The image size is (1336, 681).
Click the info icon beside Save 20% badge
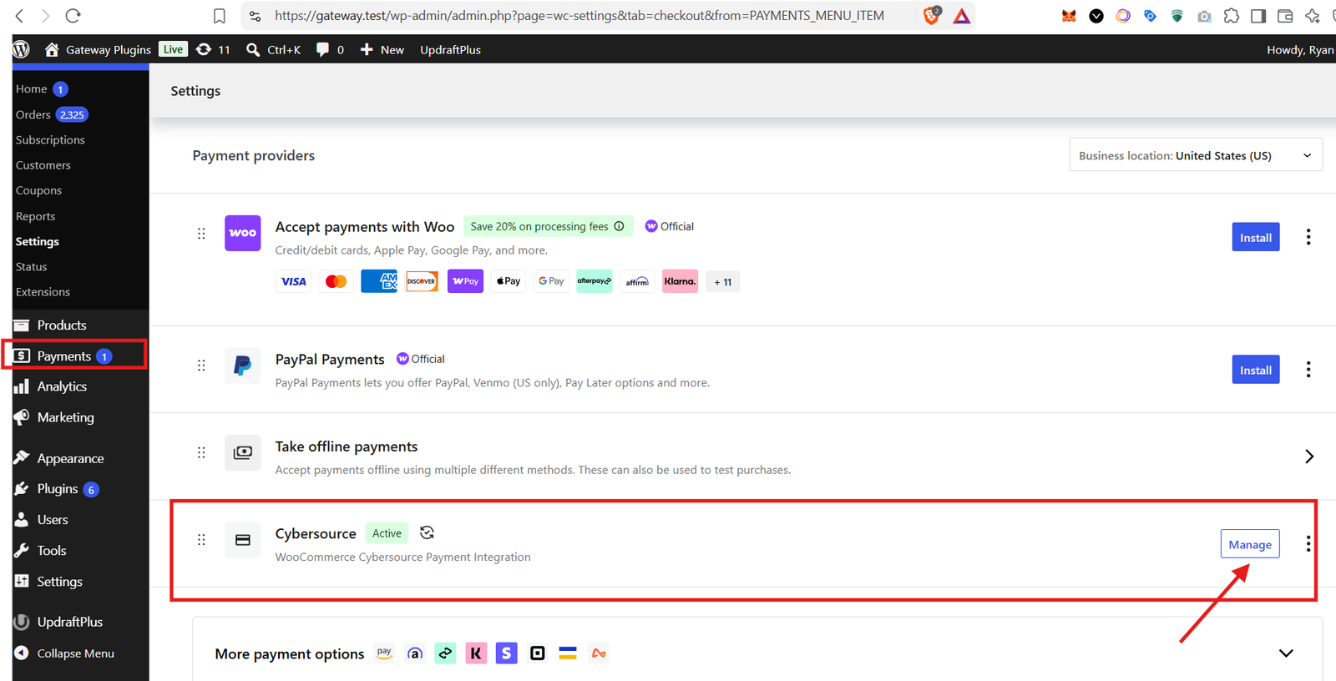point(619,226)
